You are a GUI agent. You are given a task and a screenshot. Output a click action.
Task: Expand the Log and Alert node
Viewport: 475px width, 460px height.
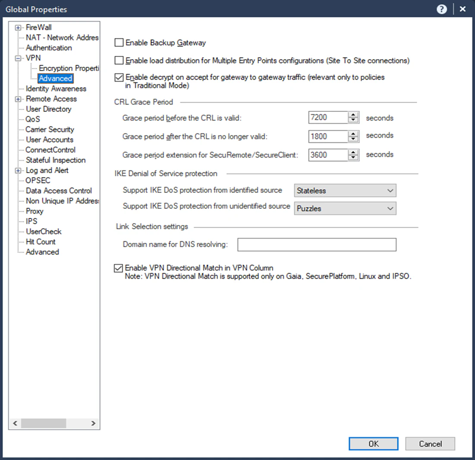pos(18,170)
